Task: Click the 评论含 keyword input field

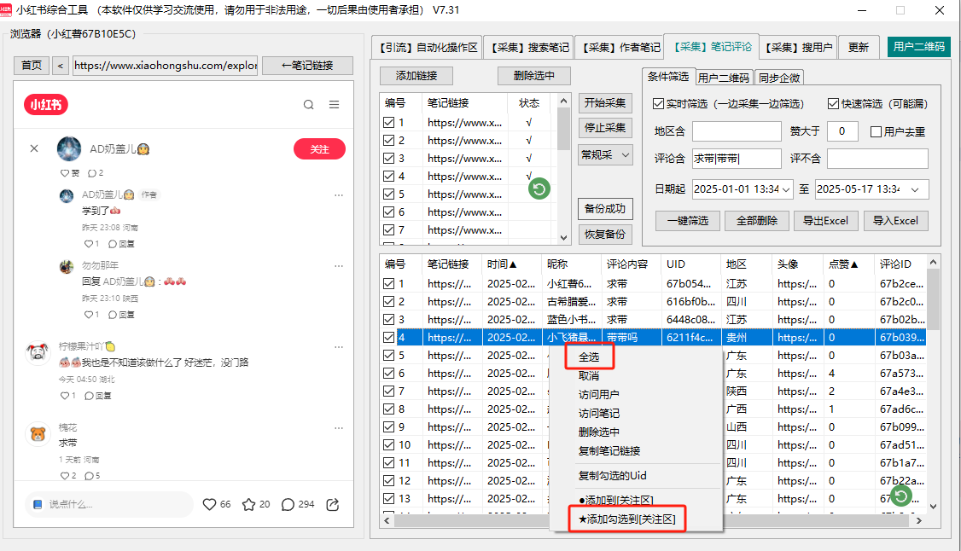Action: click(x=736, y=159)
